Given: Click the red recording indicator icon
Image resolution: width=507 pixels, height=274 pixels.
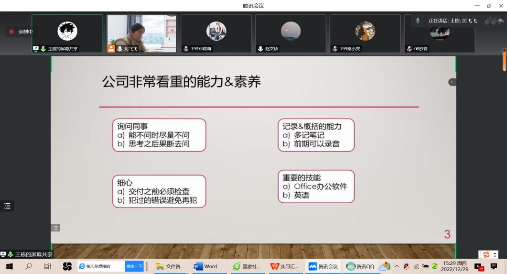Looking at the screenshot, I should pos(11,32).
